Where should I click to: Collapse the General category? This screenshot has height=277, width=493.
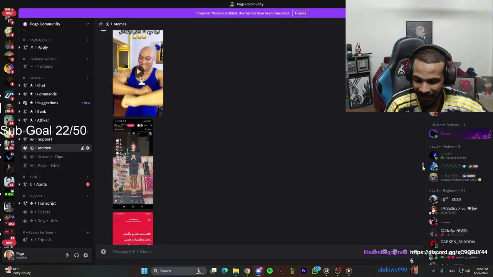tap(34, 78)
